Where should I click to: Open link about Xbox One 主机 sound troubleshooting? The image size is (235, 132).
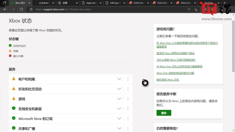(179, 66)
